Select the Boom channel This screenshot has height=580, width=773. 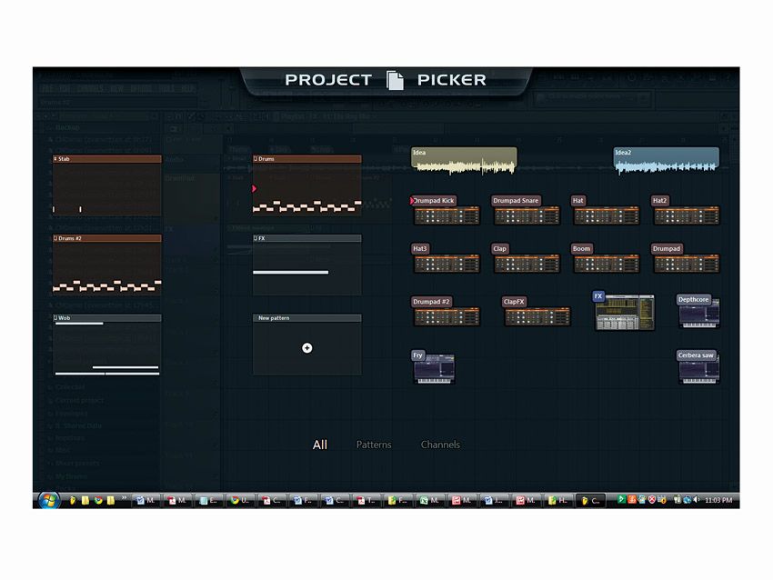click(x=606, y=258)
